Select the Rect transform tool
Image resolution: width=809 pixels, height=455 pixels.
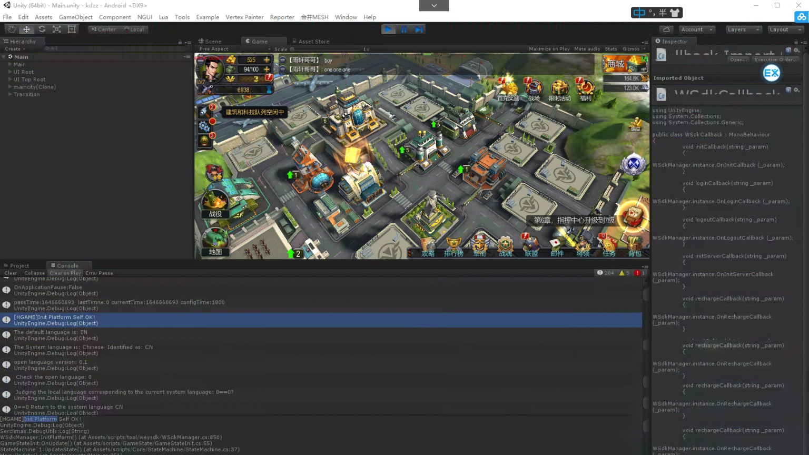click(72, 29)
